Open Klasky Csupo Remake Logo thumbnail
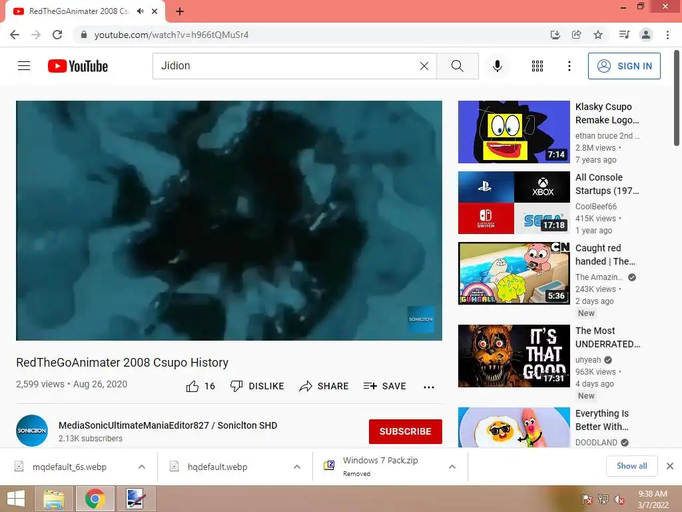This screenshot has height=512, width=682. (513, 132)
